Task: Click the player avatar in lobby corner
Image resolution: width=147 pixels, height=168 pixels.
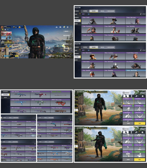Action: tap(2, 27)
